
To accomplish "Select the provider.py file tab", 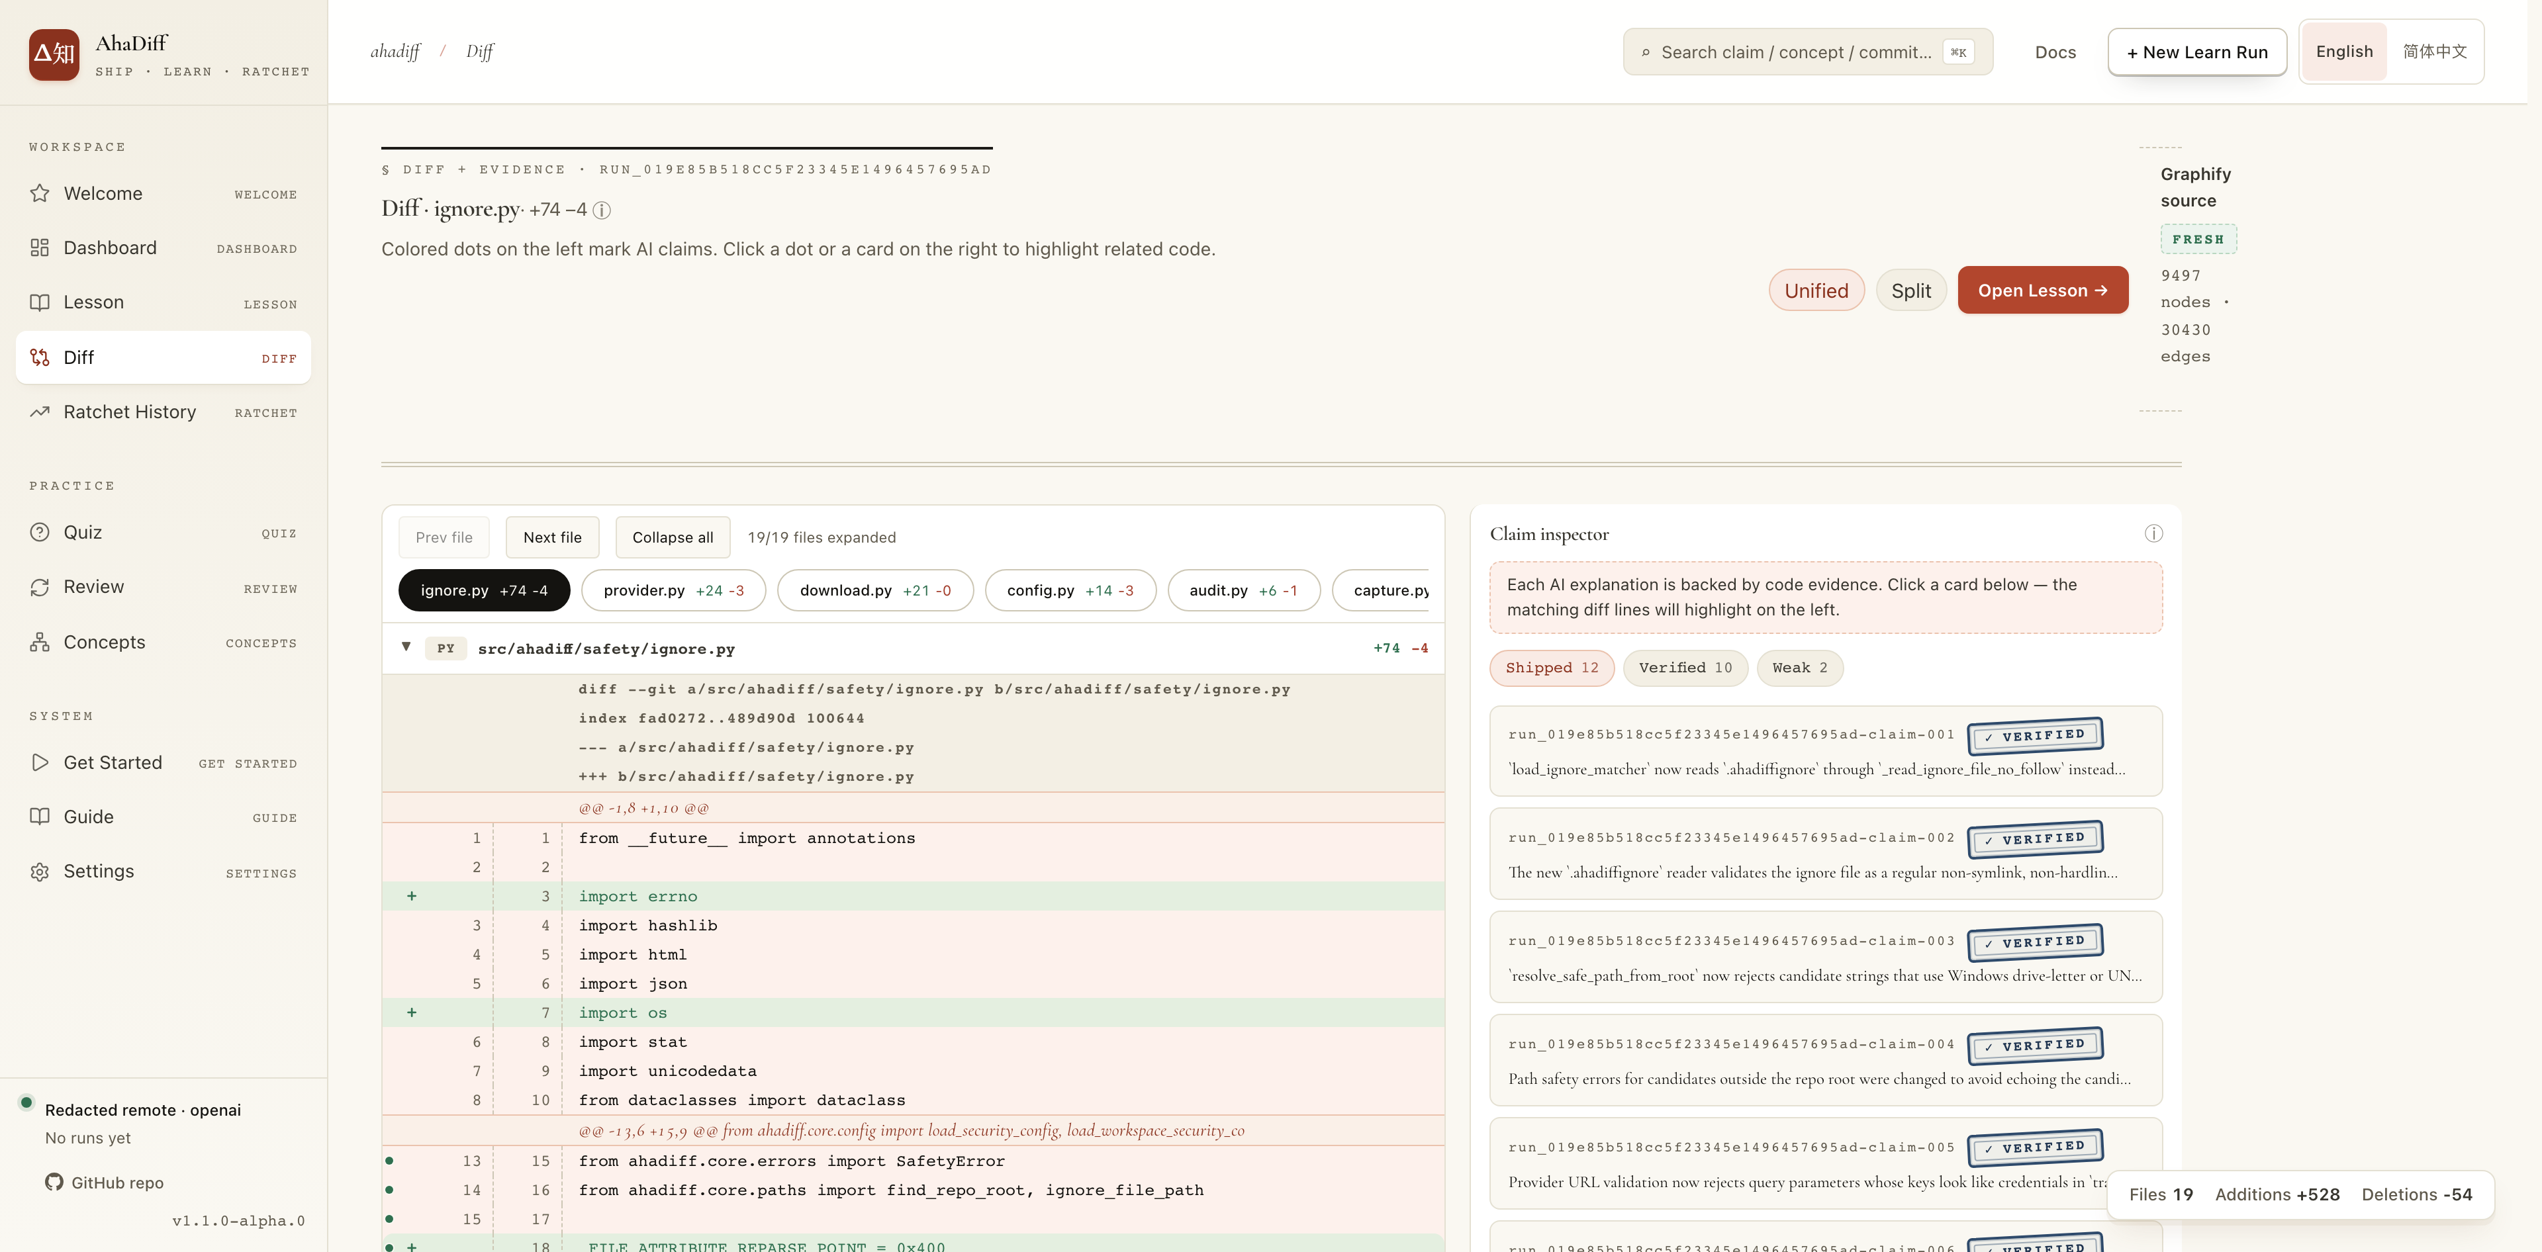I will click(x=673, y=590).
